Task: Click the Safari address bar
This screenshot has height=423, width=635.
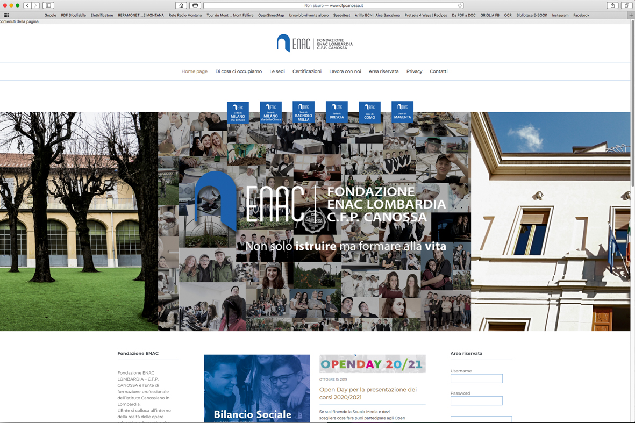Action: coord(333,5)
